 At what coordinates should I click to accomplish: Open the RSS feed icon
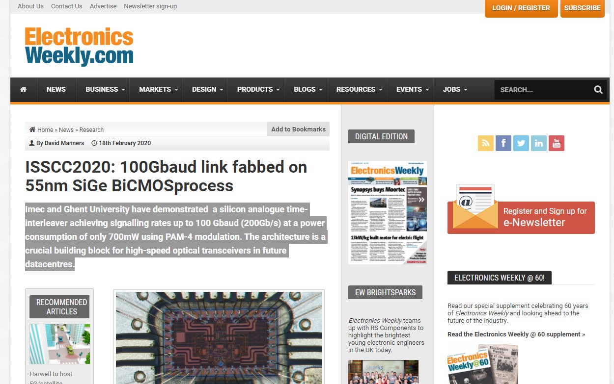point(485,143)
